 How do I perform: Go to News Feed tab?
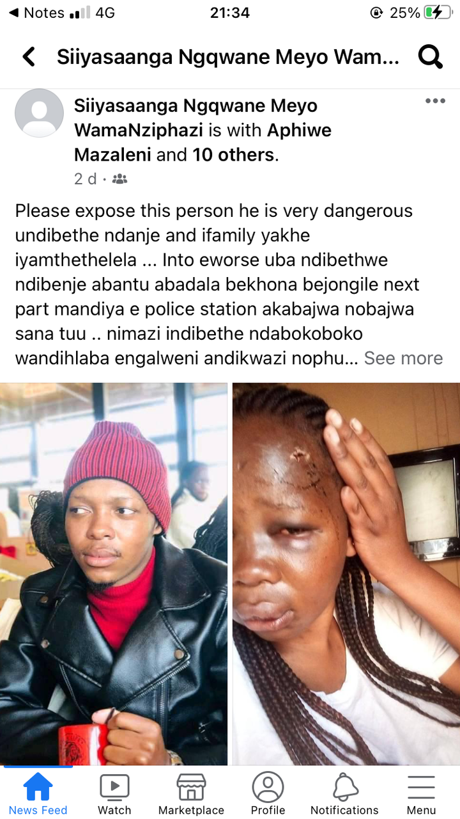[x=38, y=794]
